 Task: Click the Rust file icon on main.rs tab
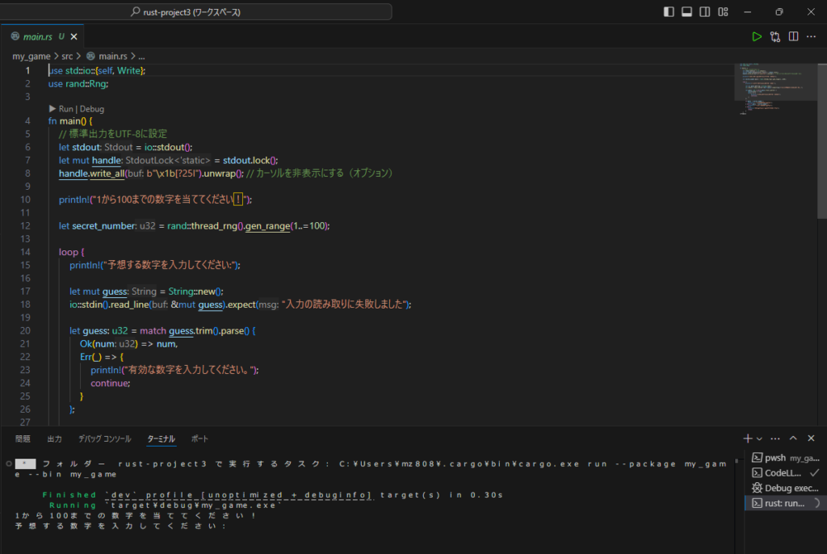(x=15, y=36)
